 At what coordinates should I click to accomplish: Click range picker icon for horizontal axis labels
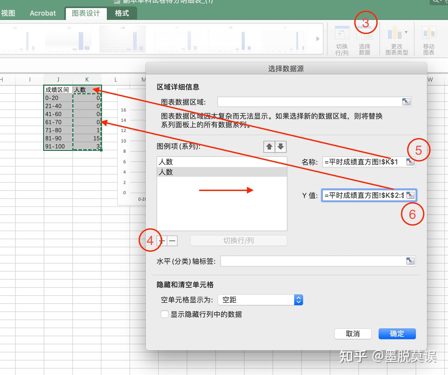(x=410, y=261)
